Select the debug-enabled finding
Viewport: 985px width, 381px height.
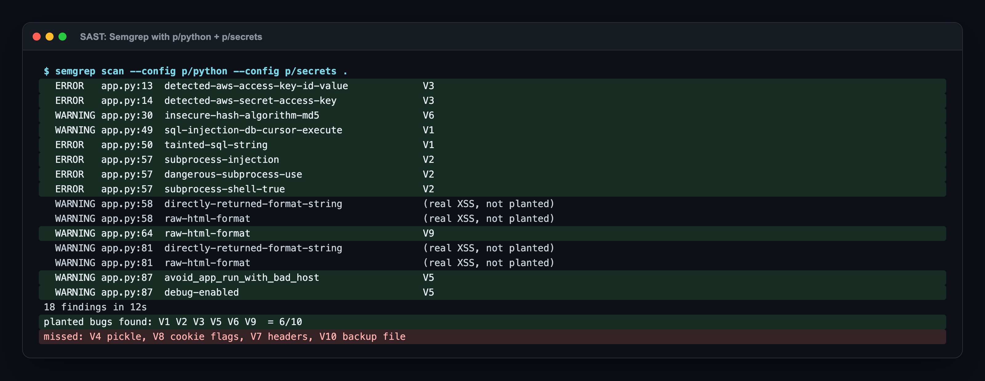click(492, 293)
